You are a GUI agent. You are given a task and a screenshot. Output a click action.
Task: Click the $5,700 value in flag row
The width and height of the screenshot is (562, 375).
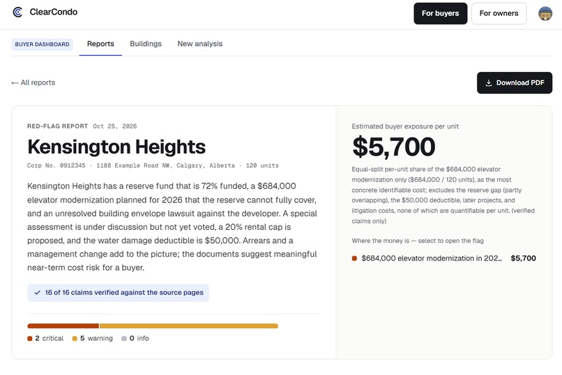[x=523, y=258]
